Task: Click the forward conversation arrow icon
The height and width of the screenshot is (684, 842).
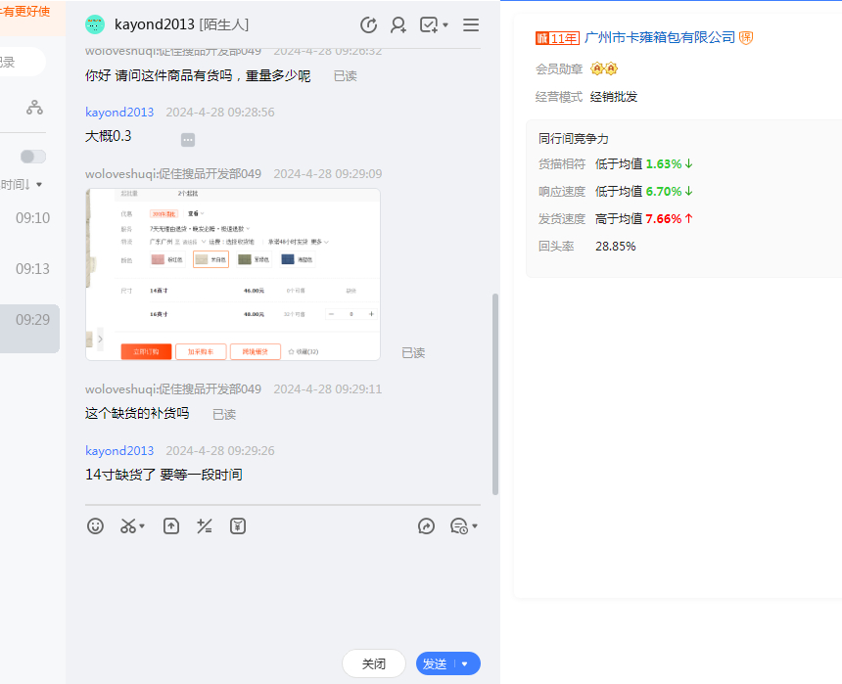Action: 426,526
